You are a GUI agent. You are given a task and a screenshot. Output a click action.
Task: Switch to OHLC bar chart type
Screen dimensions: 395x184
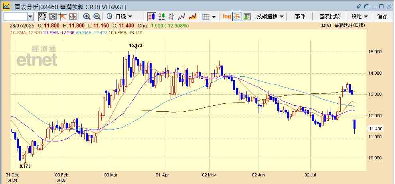172,17
